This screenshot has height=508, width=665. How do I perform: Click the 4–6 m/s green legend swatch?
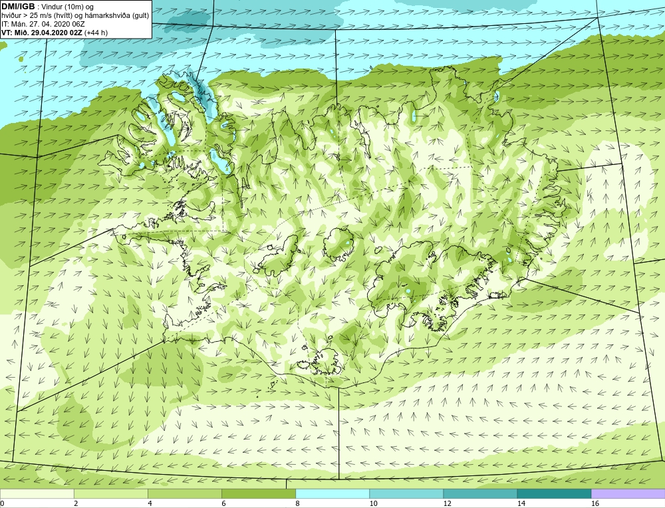coord(184,493)
